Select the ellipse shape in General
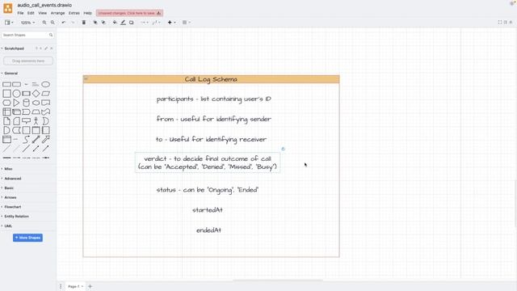This screenshot has width=517, height=291. click(45, 84)
